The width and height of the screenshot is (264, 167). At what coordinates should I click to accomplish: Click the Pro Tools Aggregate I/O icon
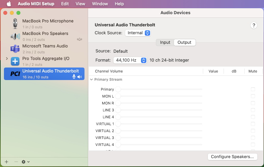(x=15, y=61)
